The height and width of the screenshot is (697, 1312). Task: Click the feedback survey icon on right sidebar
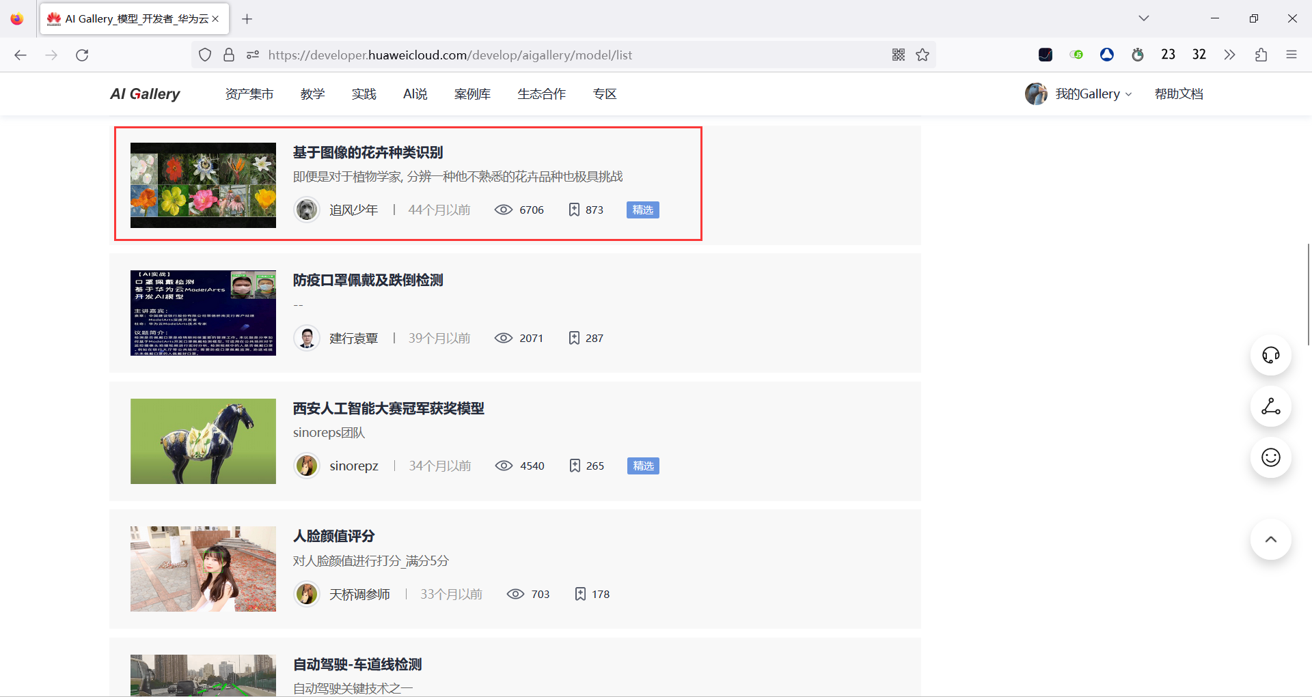1270,406
